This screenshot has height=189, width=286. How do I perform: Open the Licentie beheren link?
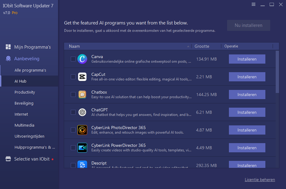tap(260, 180)
